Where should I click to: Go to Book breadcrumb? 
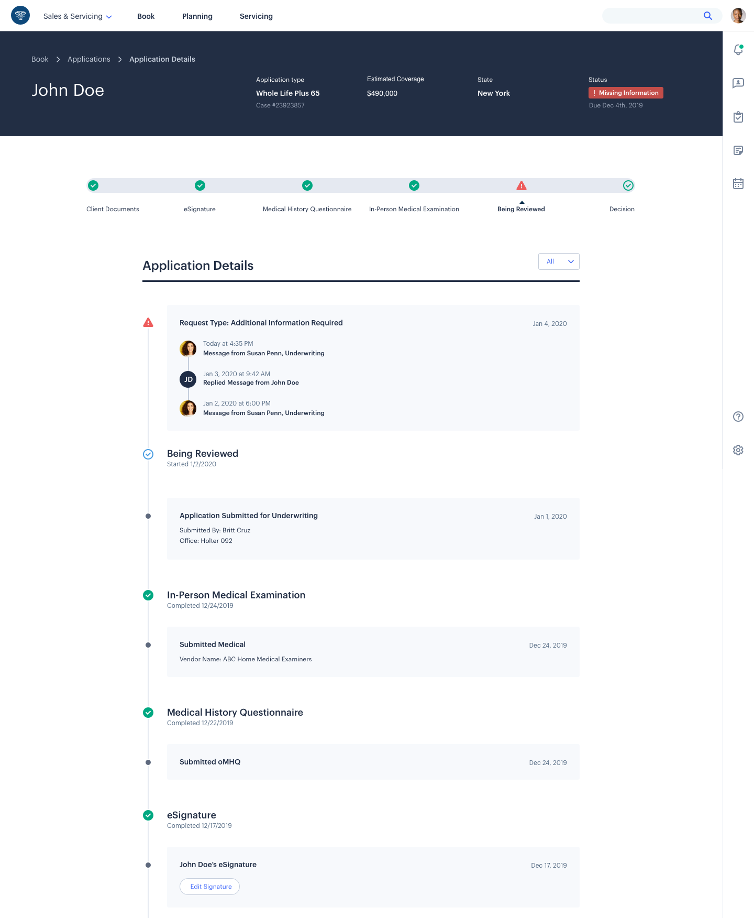pos(40,59)
